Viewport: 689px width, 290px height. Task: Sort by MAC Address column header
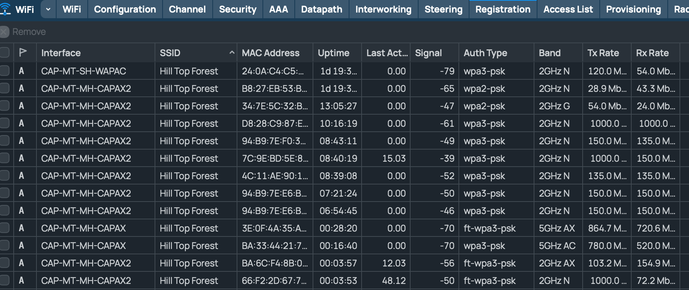[x=275, y=53]
